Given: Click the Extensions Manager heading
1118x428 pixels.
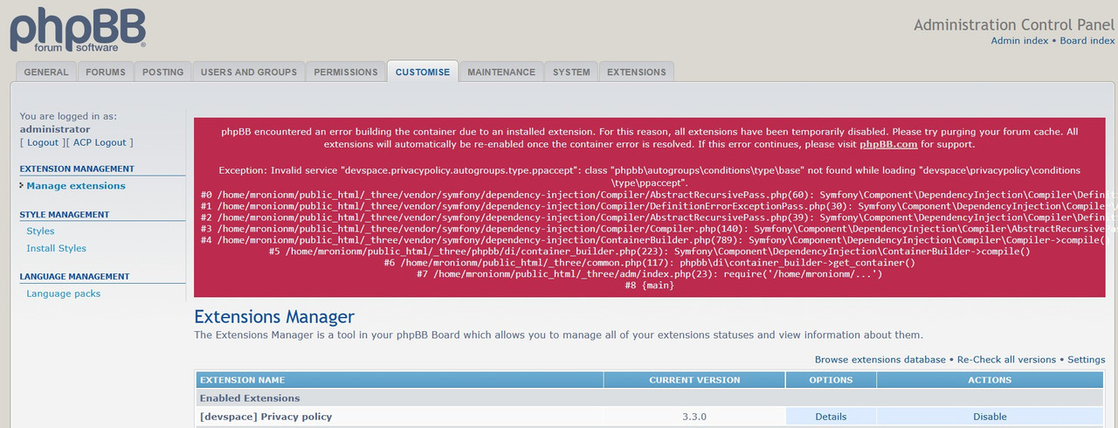Looking at the screenshot, I should (x=274, y=316).
